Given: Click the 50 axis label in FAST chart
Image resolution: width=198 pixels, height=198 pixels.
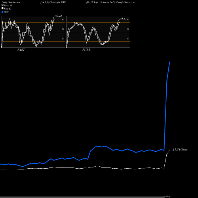Looking at the screenshot, I should [x=63, y=29].
